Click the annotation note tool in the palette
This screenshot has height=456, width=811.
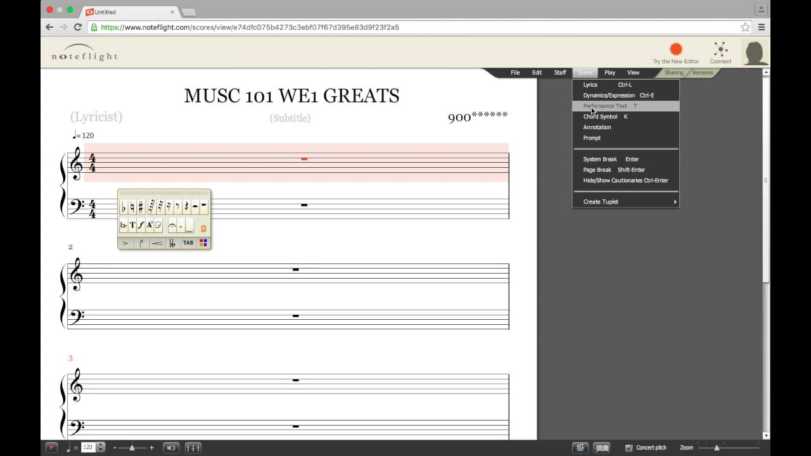coord(158,225)
